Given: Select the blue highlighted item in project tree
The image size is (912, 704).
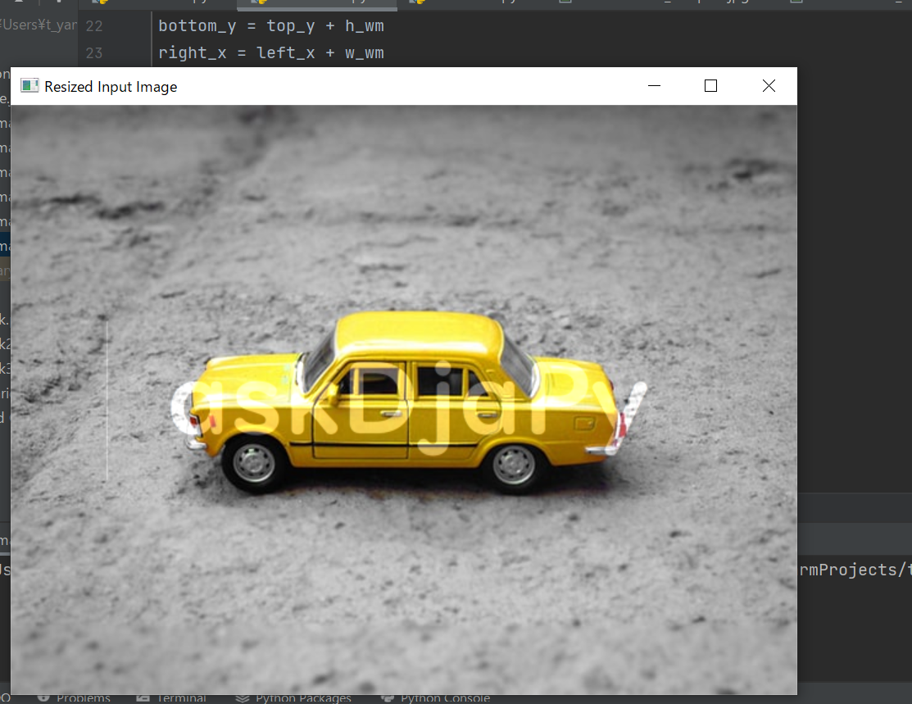Looking at the screenshot, I should pyautogui.click(x=4, y=244).
